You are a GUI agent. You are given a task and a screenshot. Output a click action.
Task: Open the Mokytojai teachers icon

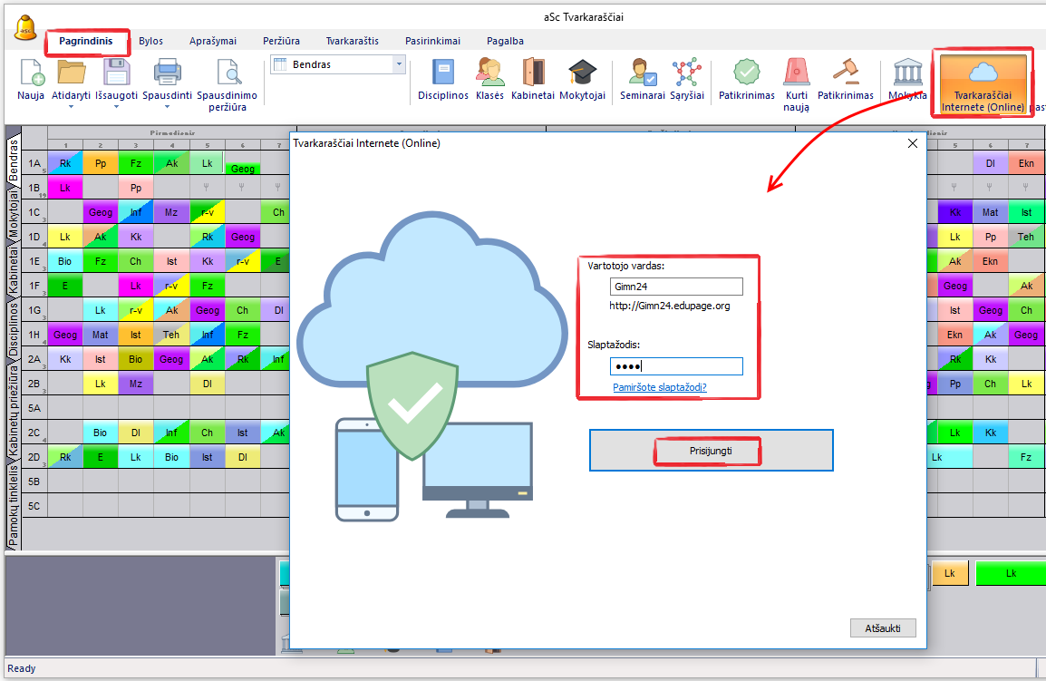pyautogui.click(x=582, y=74)
